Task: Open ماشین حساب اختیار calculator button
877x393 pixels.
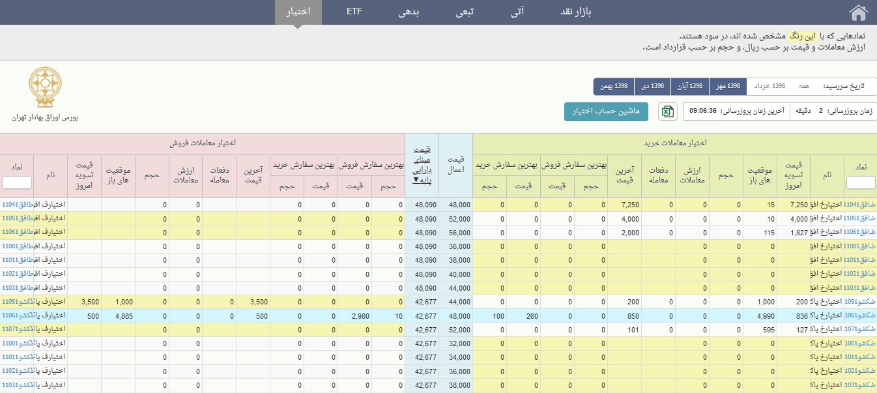Action: pyautogui.click(x=606, y=111)
